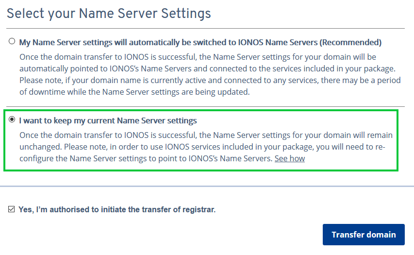The image size is (414, 255).
Task: Click the green highlighted box border
Action: point(200,111)
